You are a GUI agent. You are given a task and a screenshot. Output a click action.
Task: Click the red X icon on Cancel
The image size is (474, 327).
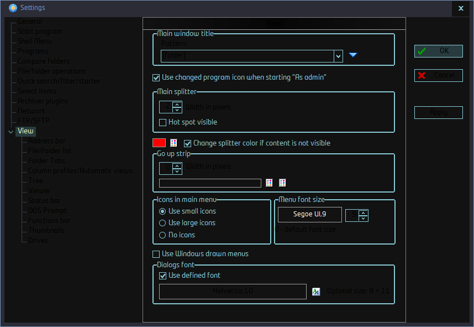tap(422, 75)
